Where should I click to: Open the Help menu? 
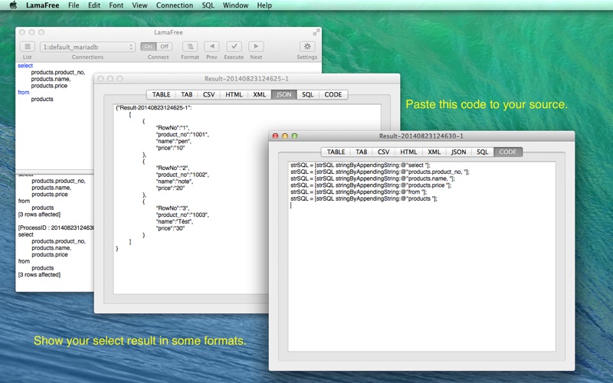264,5
